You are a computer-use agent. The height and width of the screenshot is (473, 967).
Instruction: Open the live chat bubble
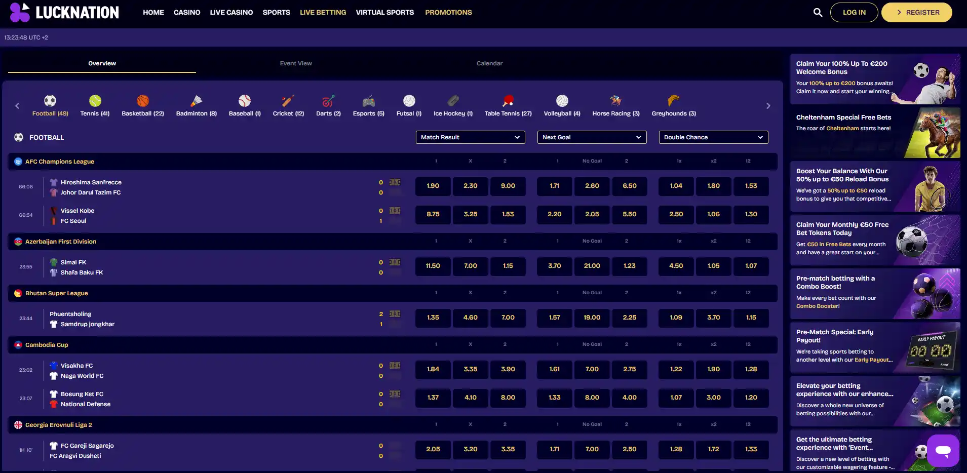[x=943, y=450]
